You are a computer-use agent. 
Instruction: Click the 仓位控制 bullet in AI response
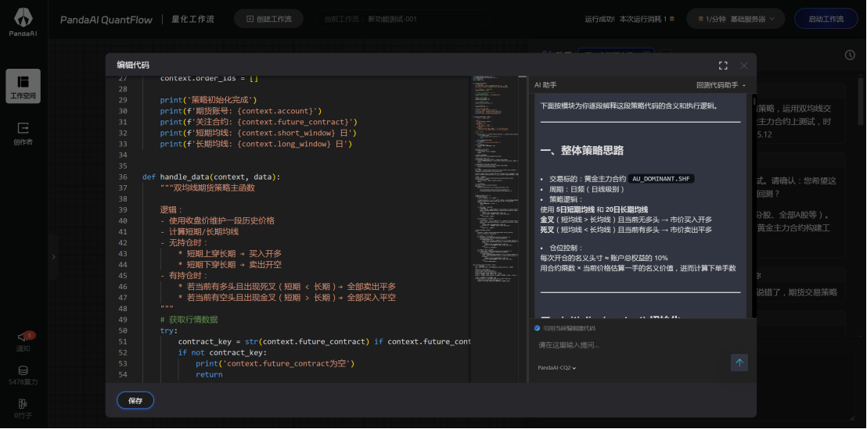point(567,248)
